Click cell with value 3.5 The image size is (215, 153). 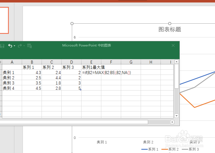click(x=32, y=83)
